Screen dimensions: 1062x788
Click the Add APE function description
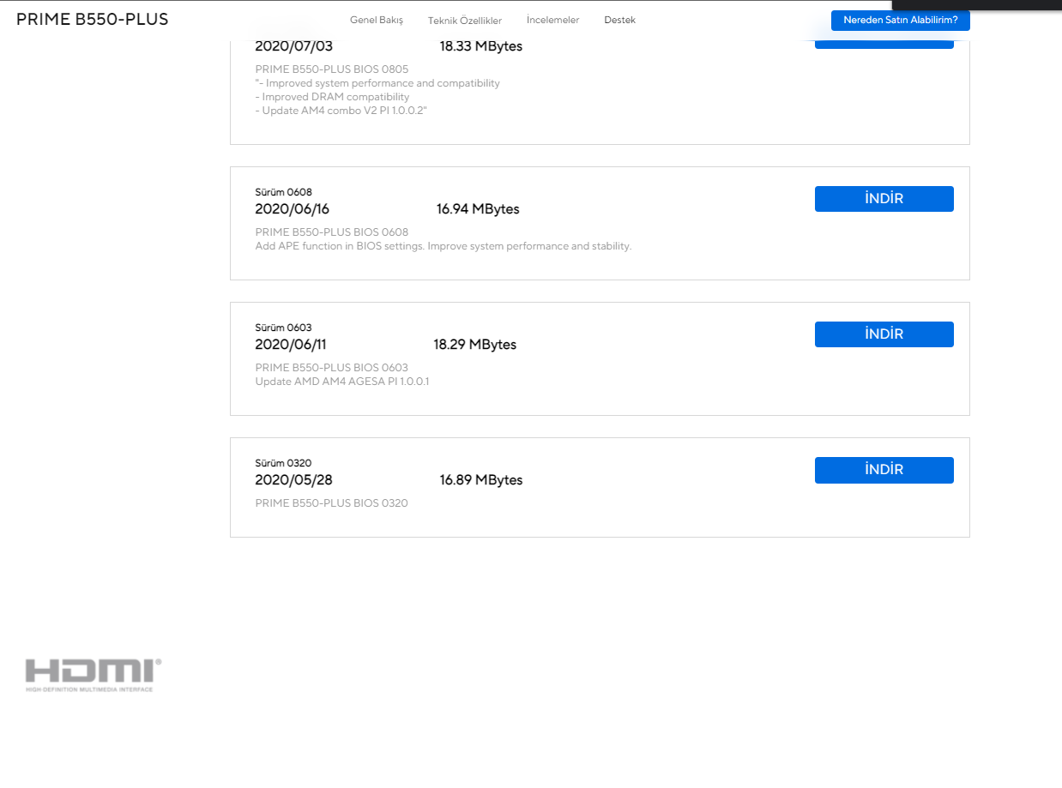tap(444, 246)
